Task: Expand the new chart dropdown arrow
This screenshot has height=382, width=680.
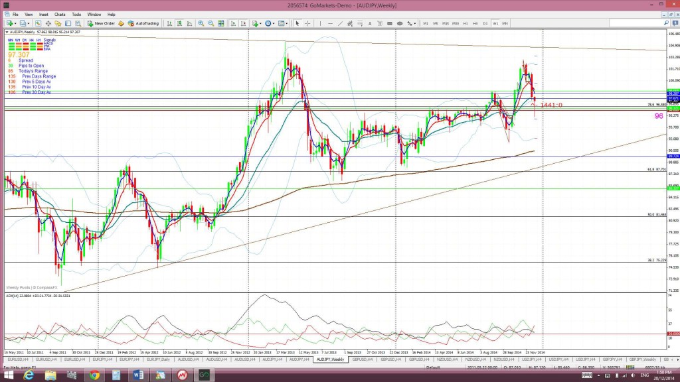Action: point(15,23)
